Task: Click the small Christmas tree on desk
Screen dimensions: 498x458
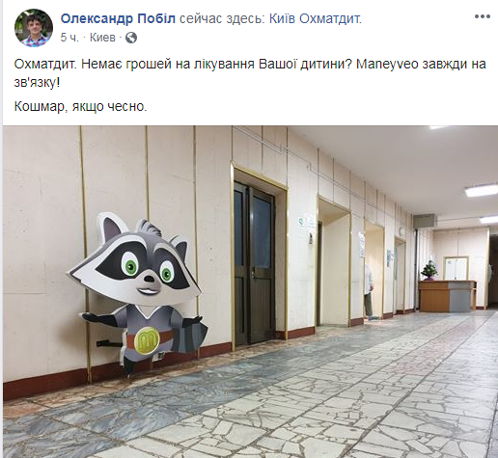Action: 429,271
